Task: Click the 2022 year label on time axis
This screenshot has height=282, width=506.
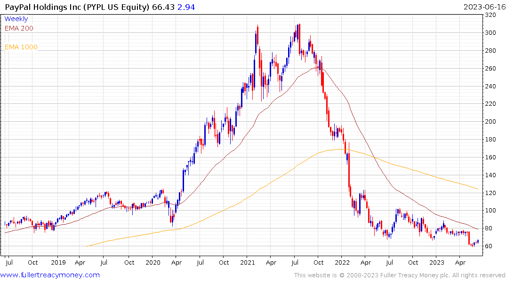Action: (x=342, y=262)
